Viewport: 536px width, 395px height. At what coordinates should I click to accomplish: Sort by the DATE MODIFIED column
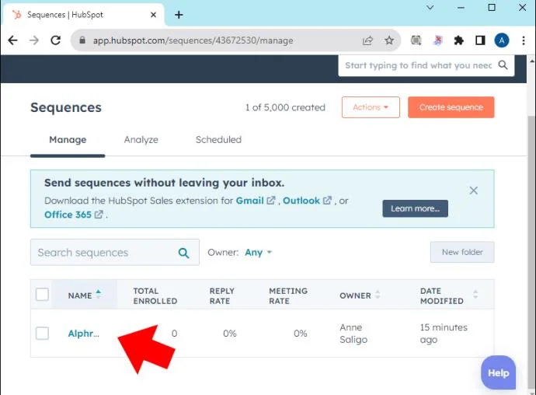point(447,295)
